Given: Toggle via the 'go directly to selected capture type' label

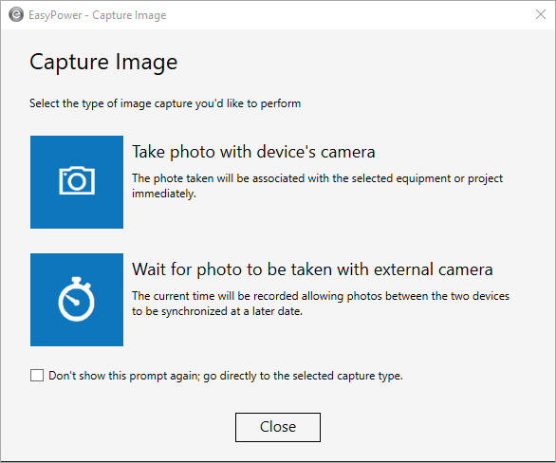Looking at the screenshot, I should 226,376.
